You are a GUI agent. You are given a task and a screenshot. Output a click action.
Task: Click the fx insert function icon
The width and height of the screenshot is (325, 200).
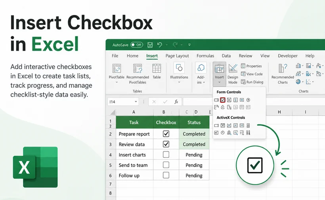pyautogui.click(x=176, y=102)
